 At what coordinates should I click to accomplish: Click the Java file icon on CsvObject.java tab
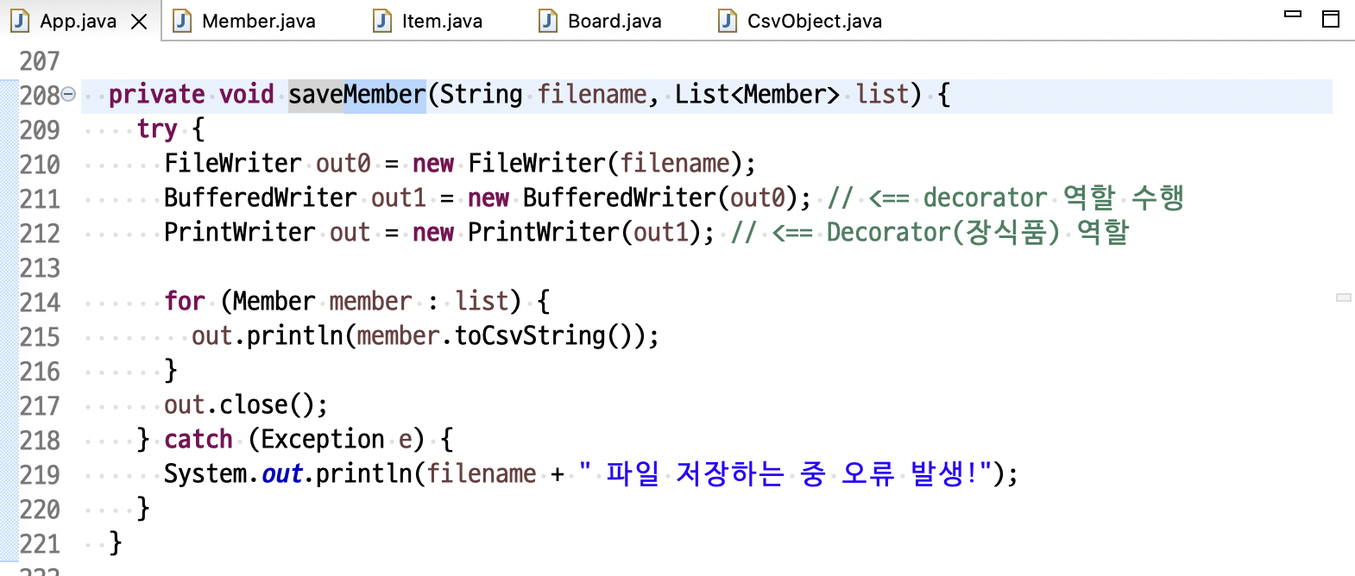click(728, 21)
